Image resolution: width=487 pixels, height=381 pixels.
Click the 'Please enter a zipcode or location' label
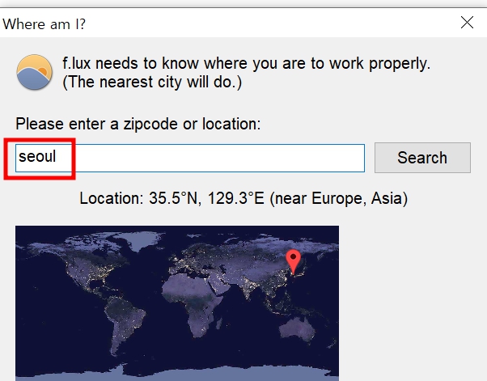coord(138,124)
